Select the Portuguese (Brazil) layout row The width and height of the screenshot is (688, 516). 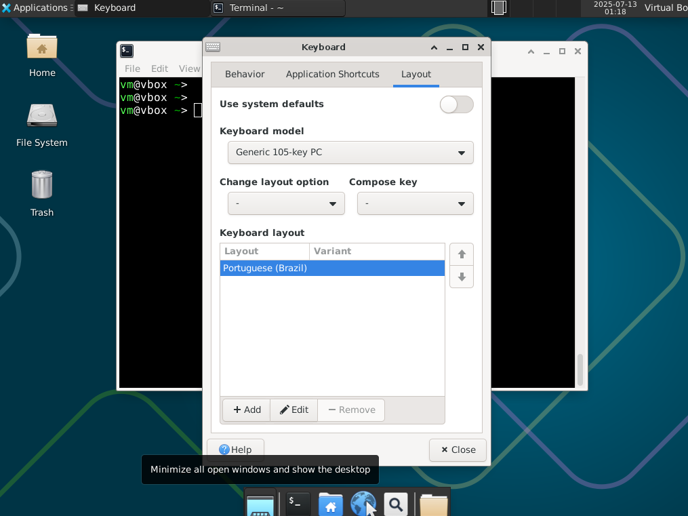click(332, 268)
